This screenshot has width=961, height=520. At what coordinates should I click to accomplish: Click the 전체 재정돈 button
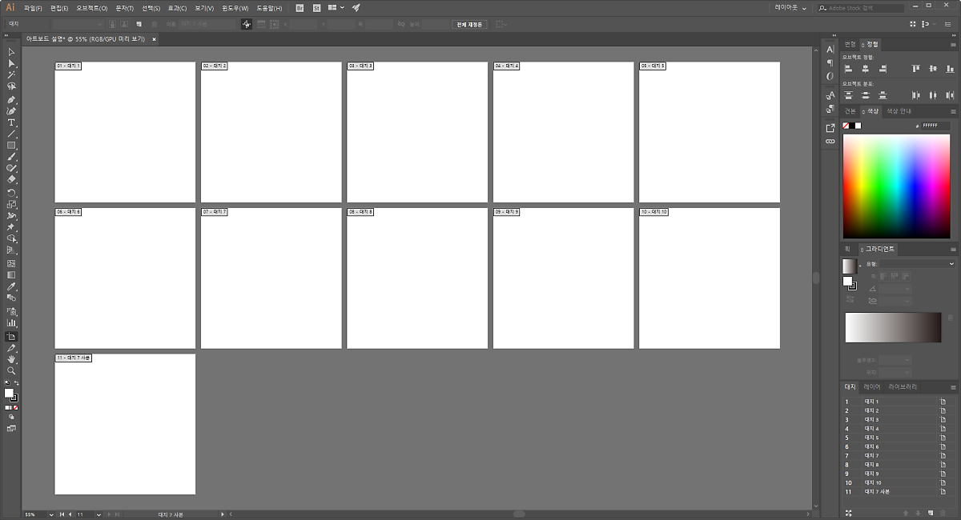469,24
